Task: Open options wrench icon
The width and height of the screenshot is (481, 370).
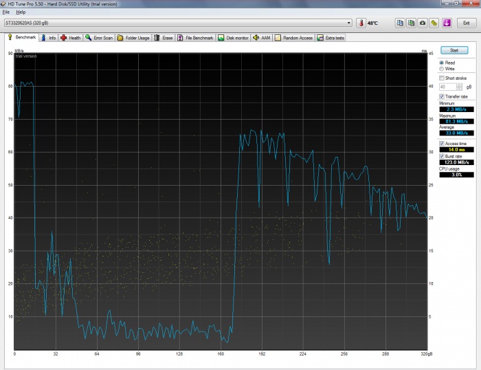Action: coord(434,23)
